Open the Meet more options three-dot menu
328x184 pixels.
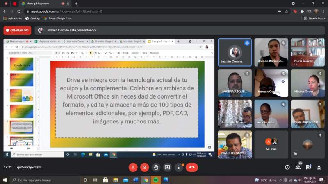pos(179,167)
